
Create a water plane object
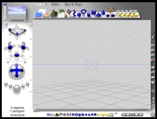click(38, 15)
